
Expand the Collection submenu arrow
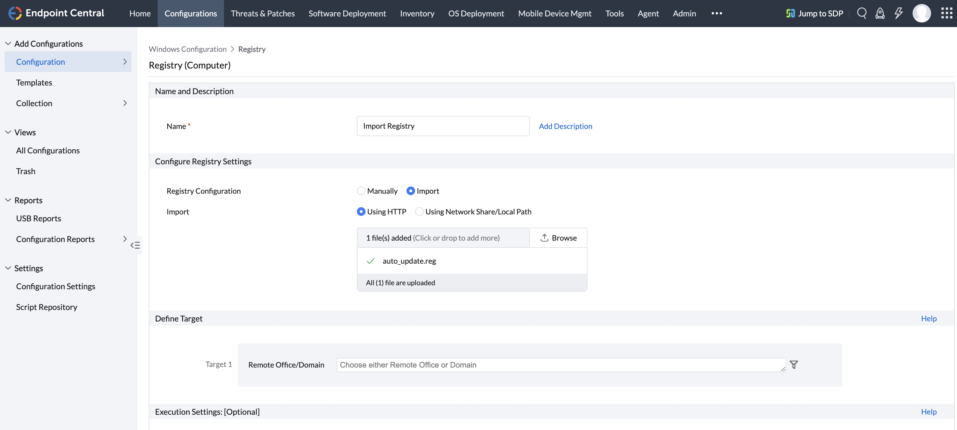(125, 103)
